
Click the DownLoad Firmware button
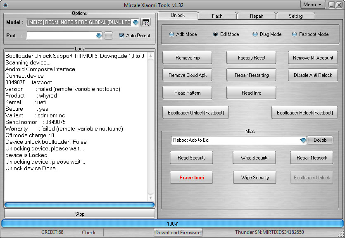tap(178, 233)
